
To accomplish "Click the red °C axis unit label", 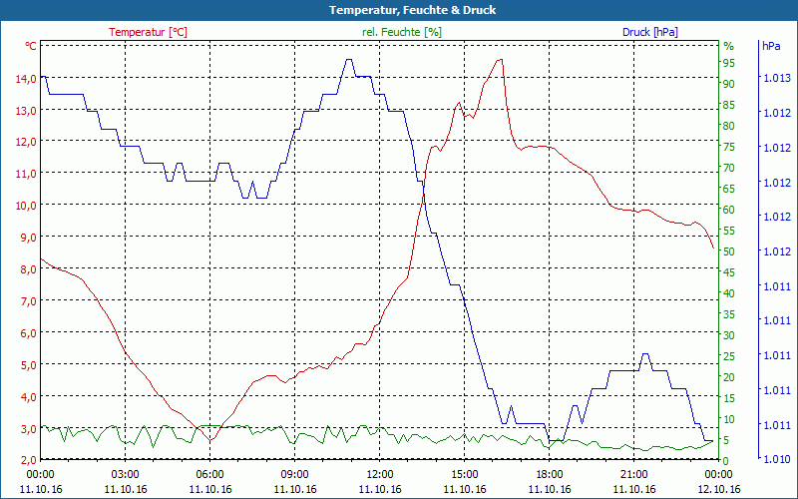I will pyautogui.click(x=31, y=46).
